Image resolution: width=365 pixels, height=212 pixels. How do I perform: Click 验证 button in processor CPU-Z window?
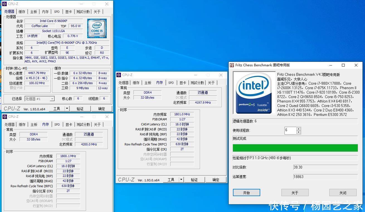point(80,109)
